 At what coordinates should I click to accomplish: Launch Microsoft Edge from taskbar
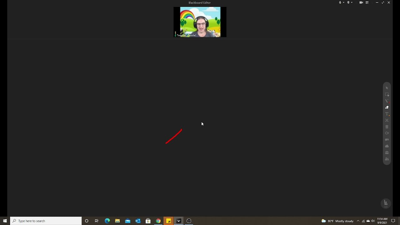(107, 221)
